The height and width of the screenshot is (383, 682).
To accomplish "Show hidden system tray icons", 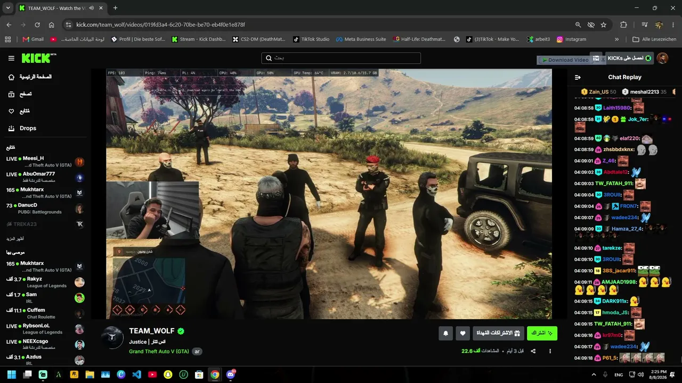I will (x=594, y=374).
